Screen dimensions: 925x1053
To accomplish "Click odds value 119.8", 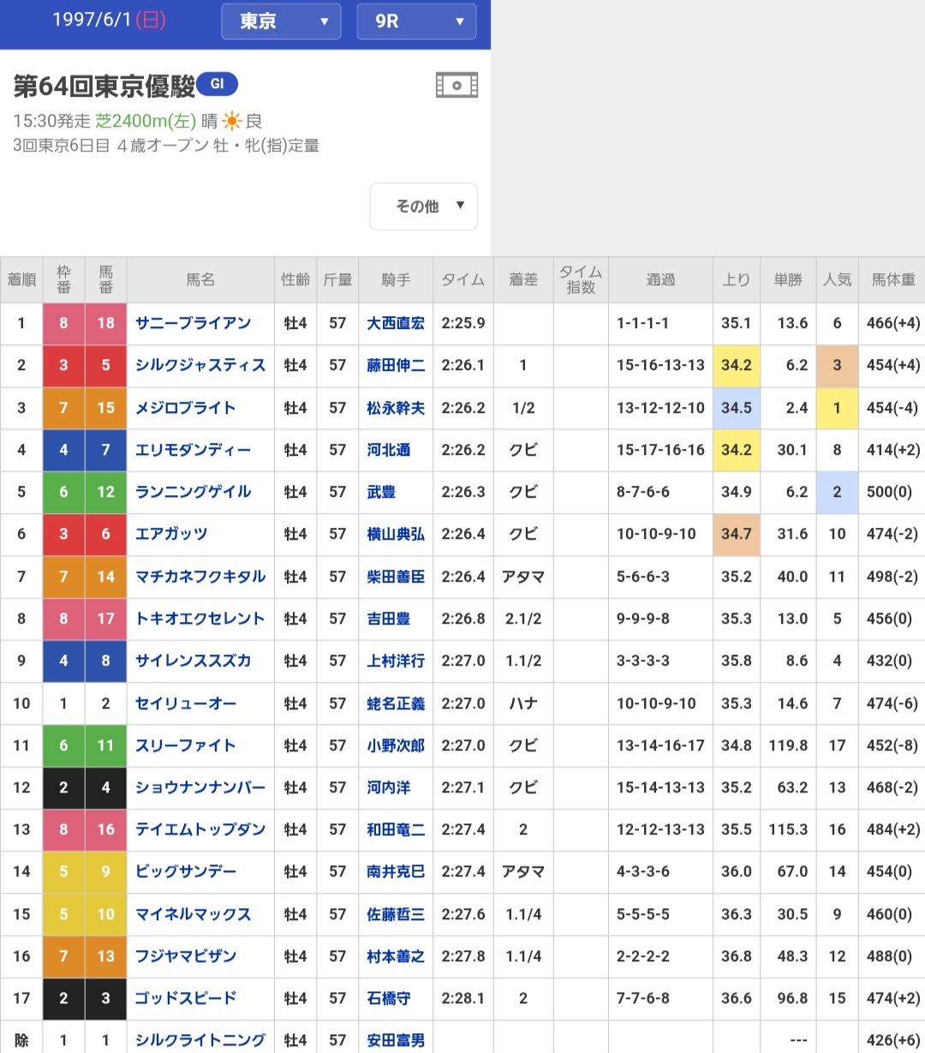I will (x=788, y=745).
